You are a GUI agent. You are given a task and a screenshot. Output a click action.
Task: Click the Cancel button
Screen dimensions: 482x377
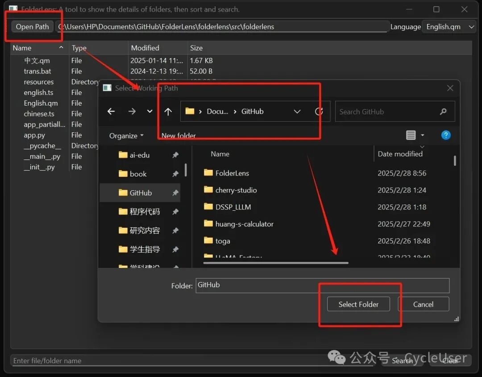pos(423,304)
